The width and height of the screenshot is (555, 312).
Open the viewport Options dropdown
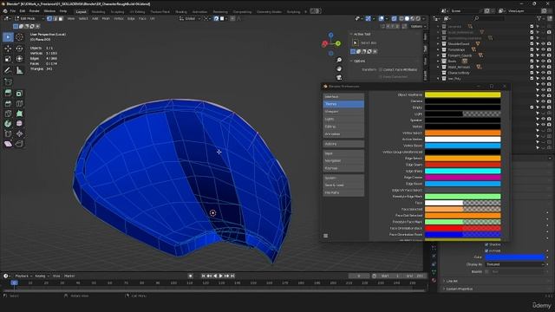pyautogui.click(x=418, y=26)
